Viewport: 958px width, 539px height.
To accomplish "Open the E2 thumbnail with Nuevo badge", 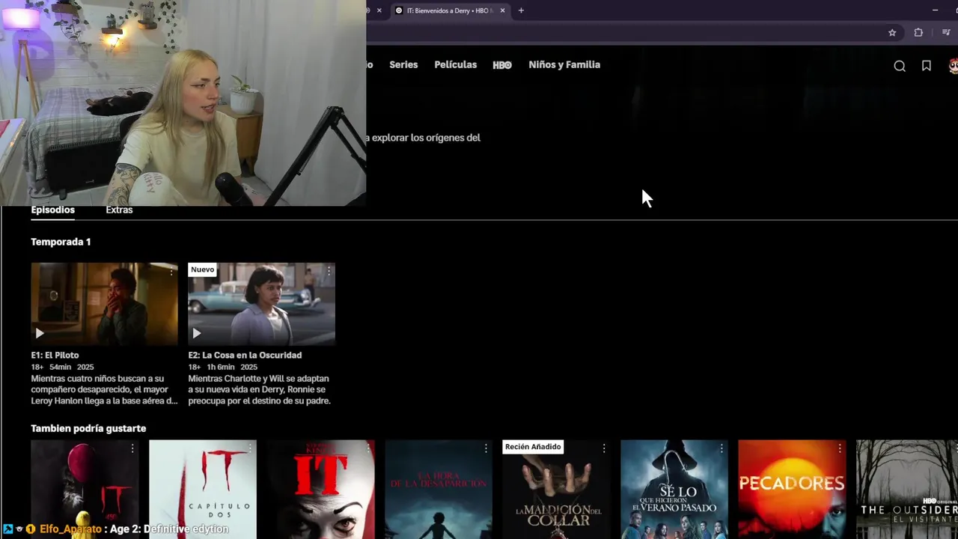I will [x=261, y=303].
